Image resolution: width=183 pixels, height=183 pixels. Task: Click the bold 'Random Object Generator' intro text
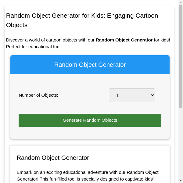click(124, 40)
